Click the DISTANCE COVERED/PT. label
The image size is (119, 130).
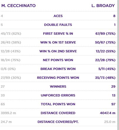pyautogui.click(x=58, y=122)
